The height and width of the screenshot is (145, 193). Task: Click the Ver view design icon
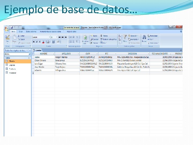click(8, 37)
